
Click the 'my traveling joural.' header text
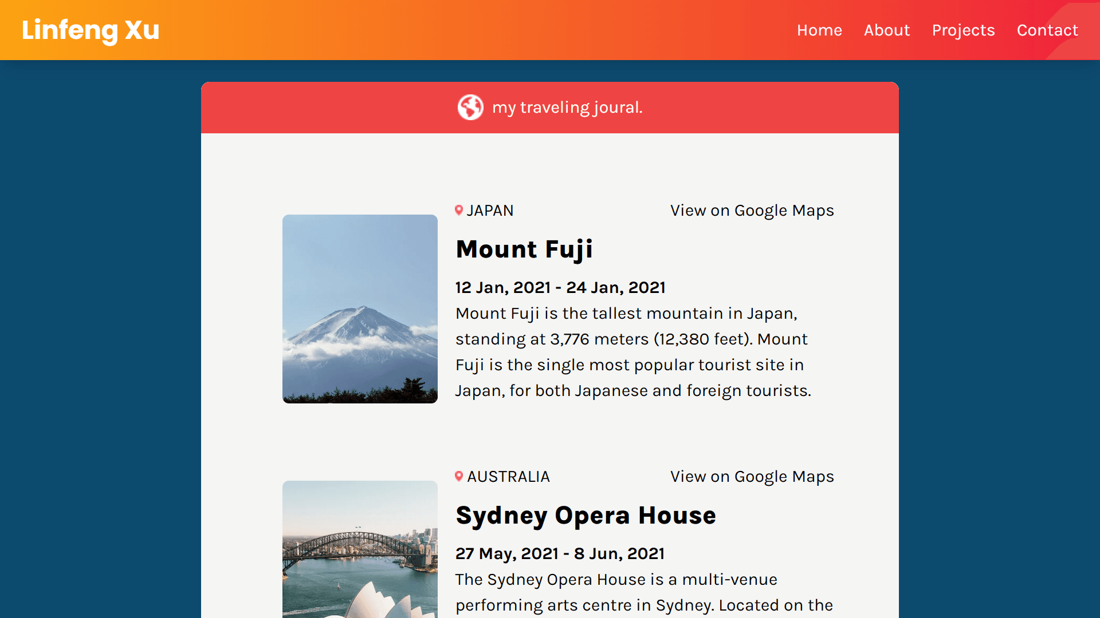tap(567, 108)
